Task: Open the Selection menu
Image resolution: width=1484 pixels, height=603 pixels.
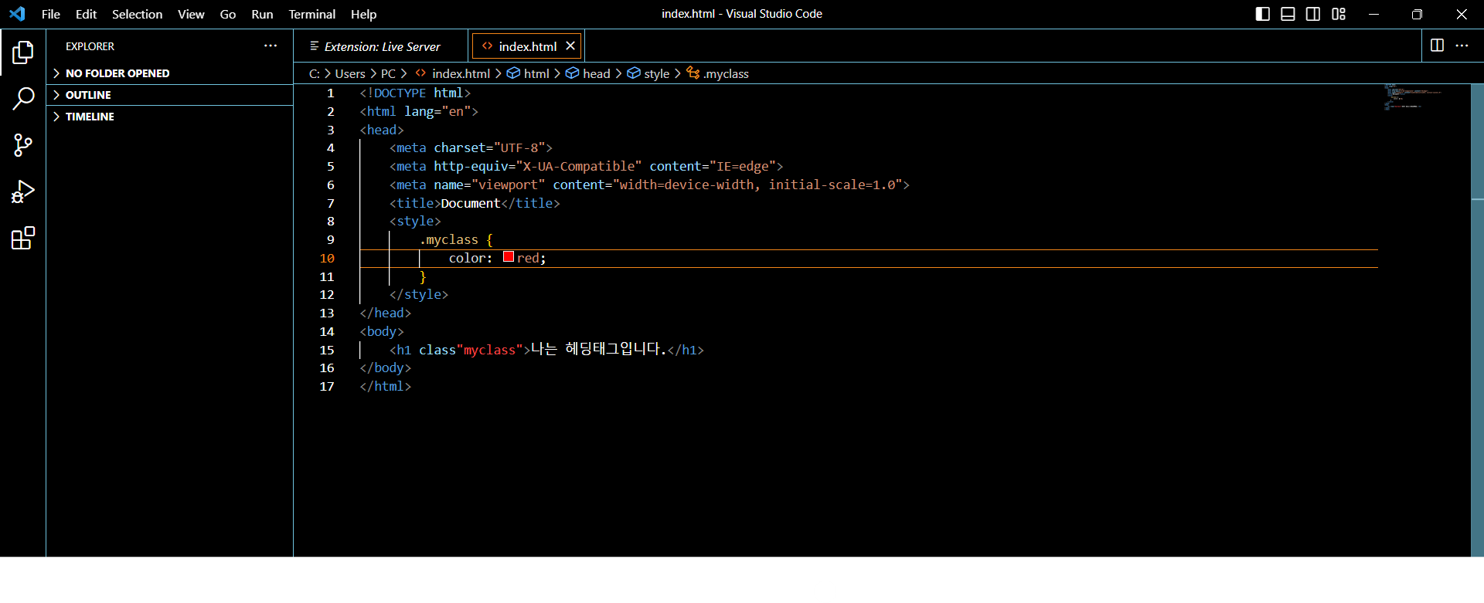Action: click(x=137, y=14)
